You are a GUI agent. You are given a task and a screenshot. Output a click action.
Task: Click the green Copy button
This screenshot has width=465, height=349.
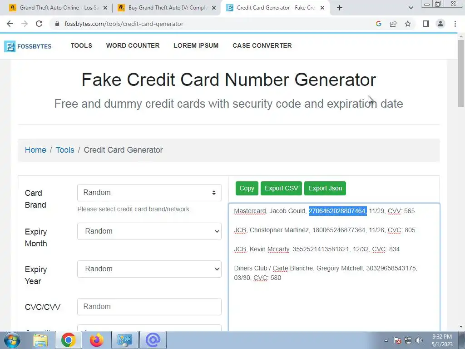[247, 189]
